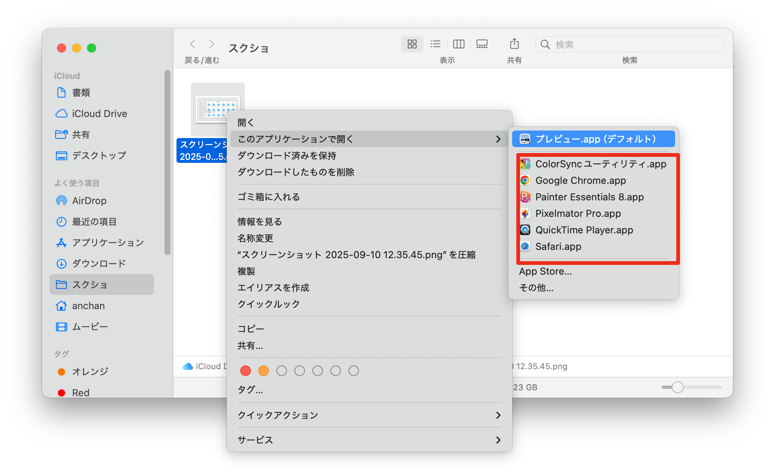The width and height of the screenshot is (775, 472).
Task: Select the オレンジ tag in sidebar
Action: [101, 371]
